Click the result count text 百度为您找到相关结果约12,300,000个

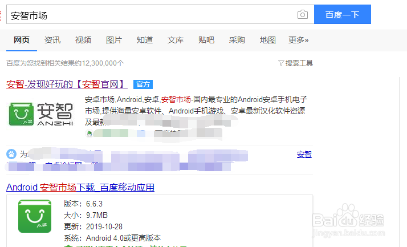click(x=65, y=63)
